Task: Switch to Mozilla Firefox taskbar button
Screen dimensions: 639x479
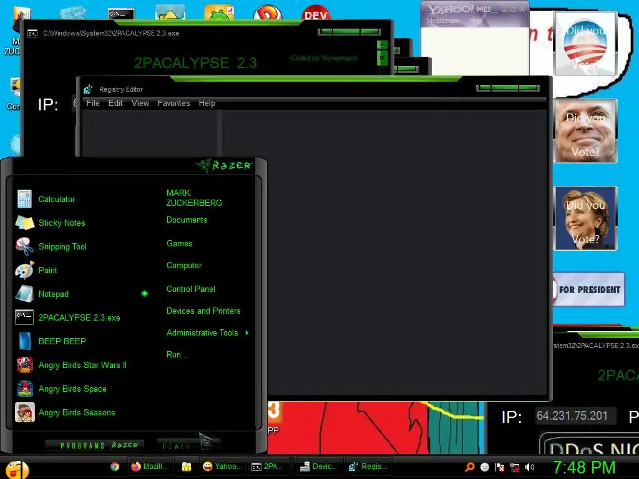Action: point(150,467)
